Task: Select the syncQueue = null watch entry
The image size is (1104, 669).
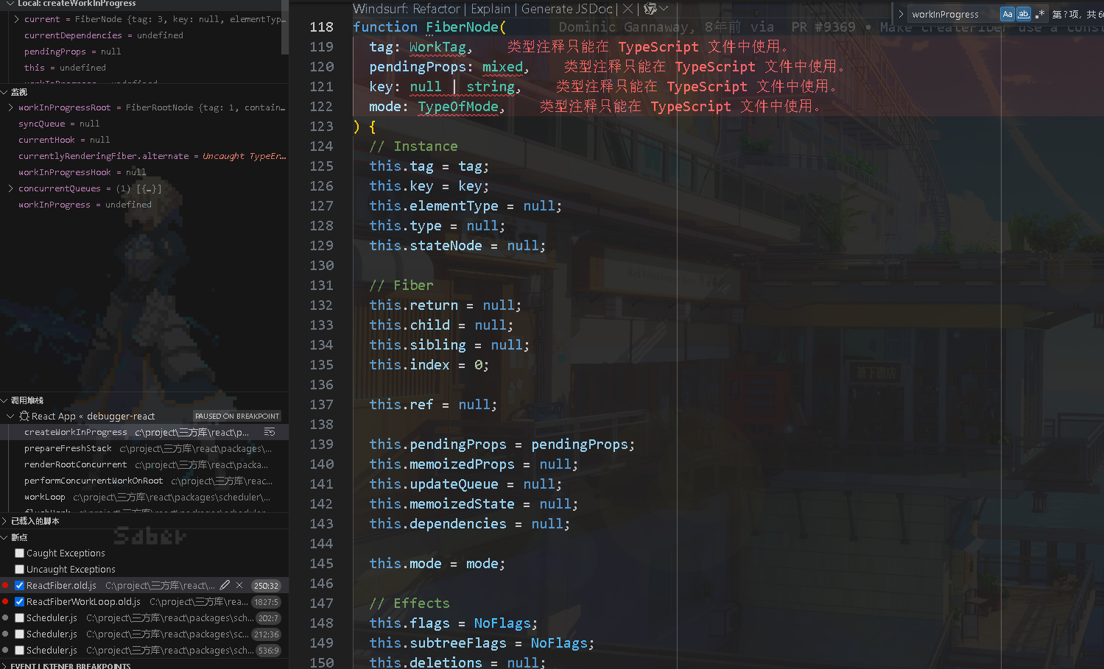Action: click(59, 124)
